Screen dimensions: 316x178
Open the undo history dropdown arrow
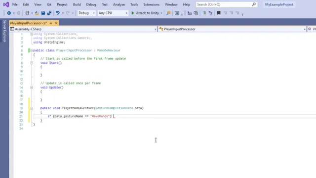coord(63,13)
